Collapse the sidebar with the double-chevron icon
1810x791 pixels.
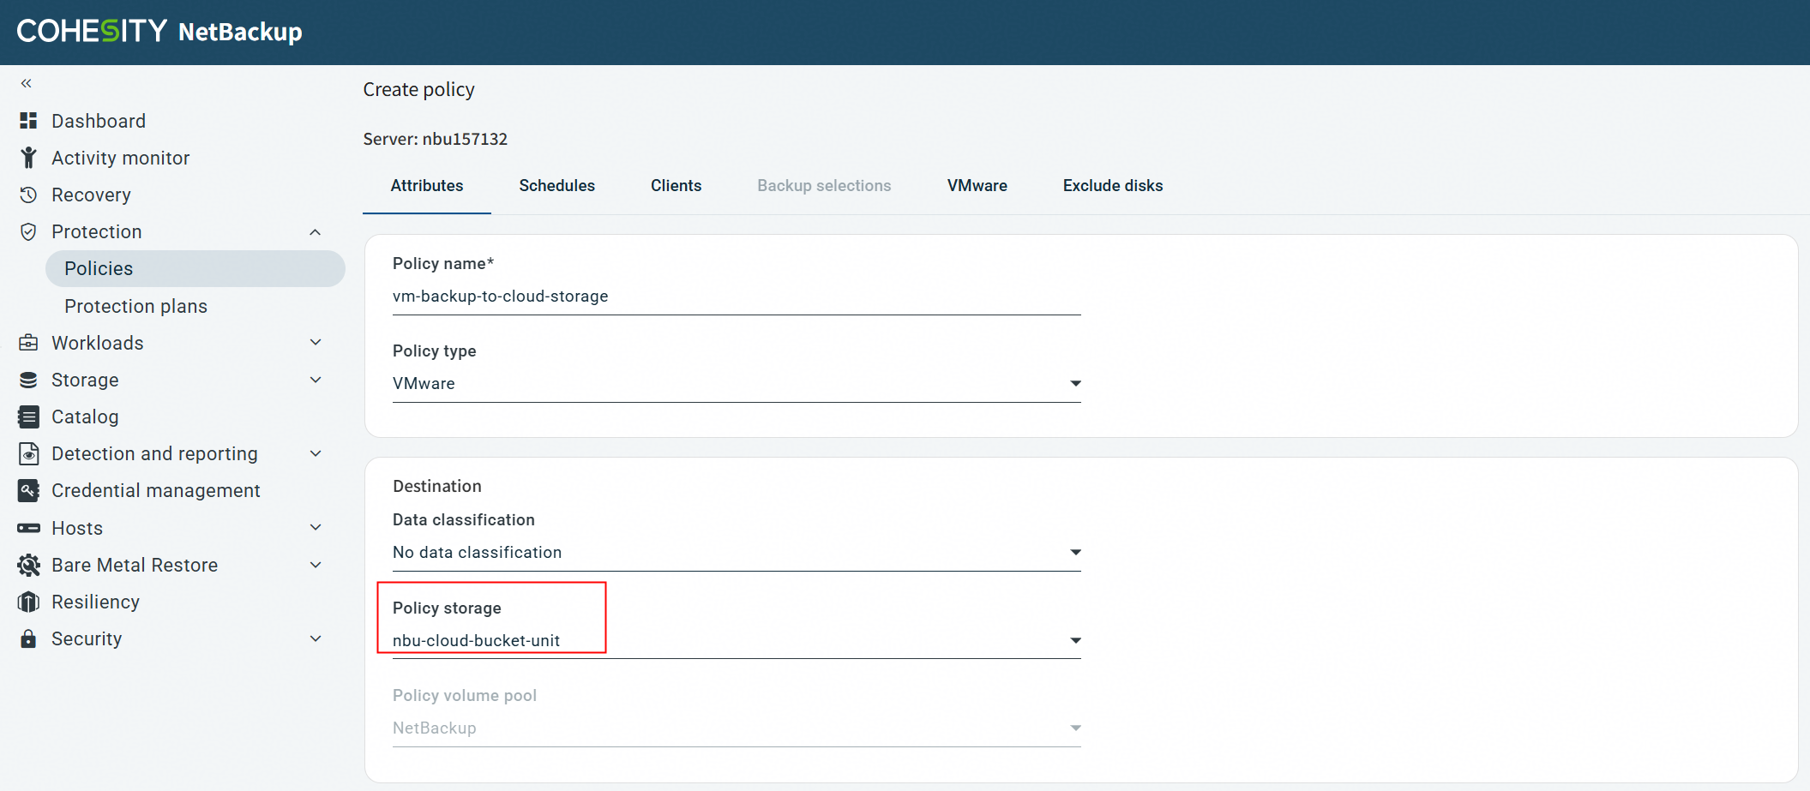click(x=27, y=83)
